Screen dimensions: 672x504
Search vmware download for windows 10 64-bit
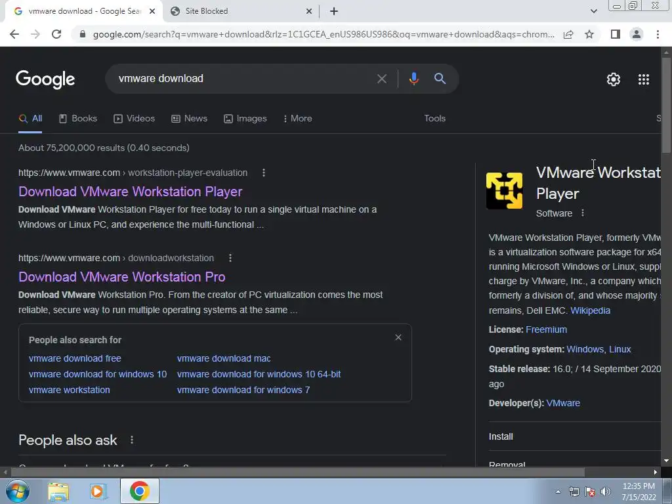259,374
